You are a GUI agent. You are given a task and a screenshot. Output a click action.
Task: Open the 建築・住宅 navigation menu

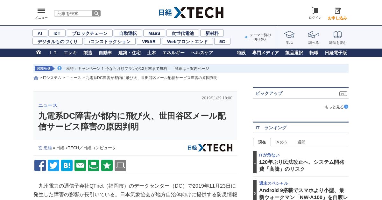click(130, 53)
